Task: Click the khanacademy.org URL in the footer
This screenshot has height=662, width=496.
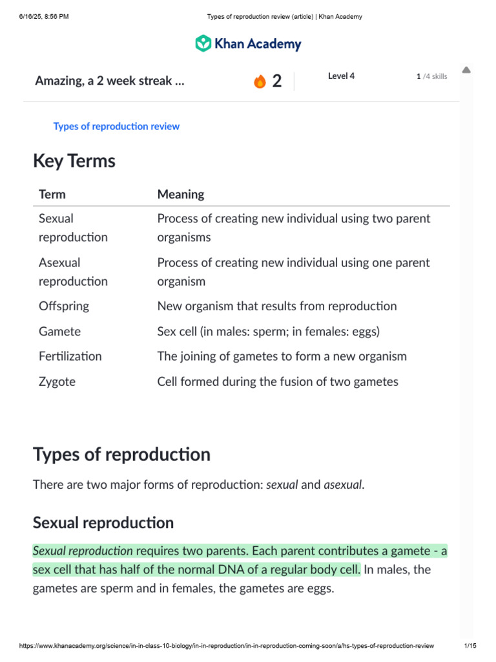Action: (227, 646)
